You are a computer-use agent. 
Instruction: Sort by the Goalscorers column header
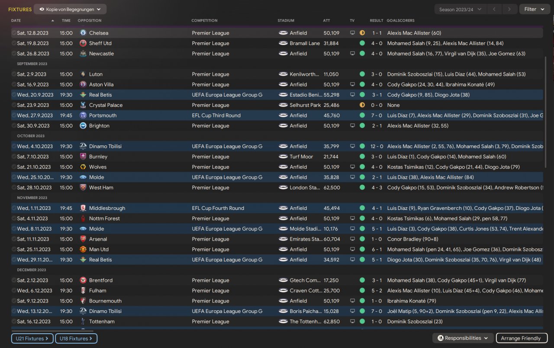tap(400, 20)
